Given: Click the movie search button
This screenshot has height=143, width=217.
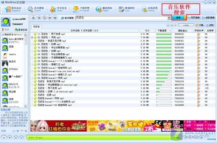Looking at the screenshot, I should coord(208,18).
